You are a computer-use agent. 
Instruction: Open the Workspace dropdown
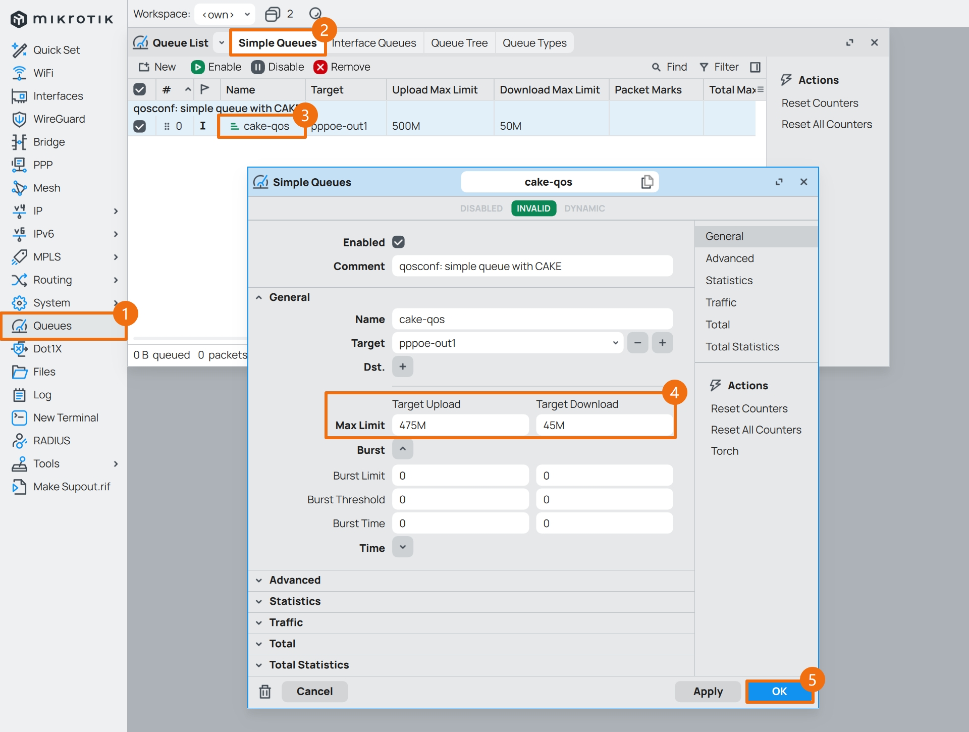click(x=225, y=14)
